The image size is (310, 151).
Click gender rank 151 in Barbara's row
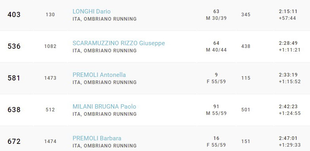click(246, 141)
